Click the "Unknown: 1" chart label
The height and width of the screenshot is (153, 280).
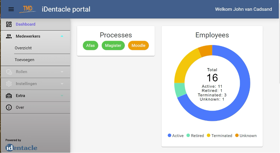212,99
